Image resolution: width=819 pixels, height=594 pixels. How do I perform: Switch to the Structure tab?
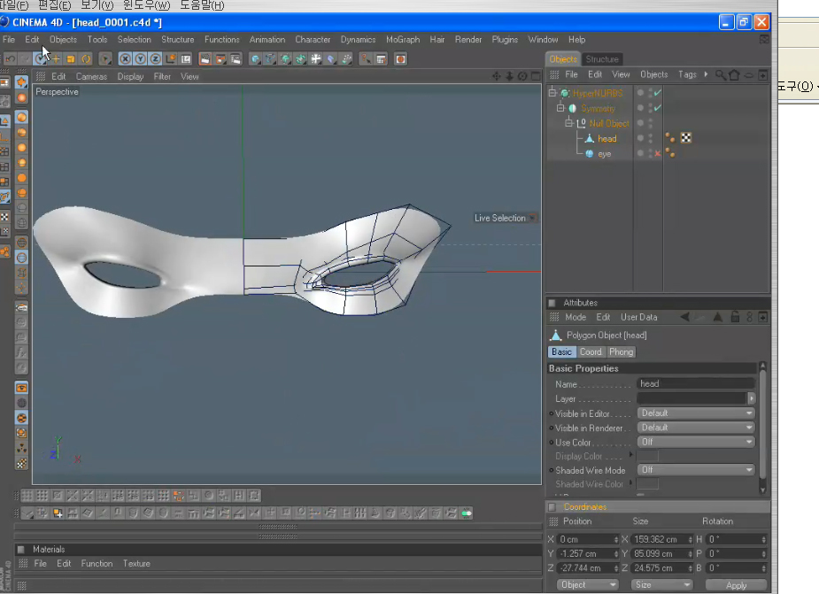point(602,59)
